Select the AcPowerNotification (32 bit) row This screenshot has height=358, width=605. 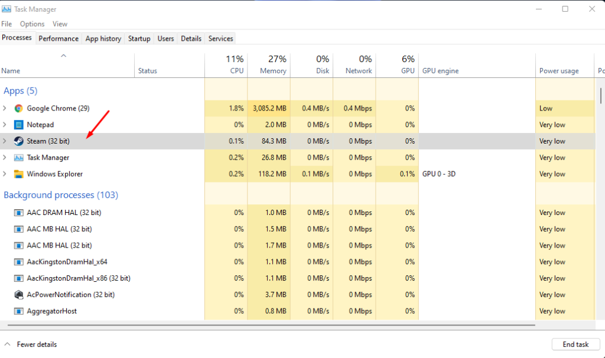click(x=297, y=295)
